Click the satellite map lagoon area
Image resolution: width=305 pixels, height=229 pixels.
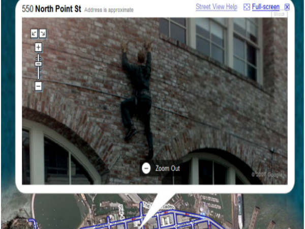click(58, 211)
